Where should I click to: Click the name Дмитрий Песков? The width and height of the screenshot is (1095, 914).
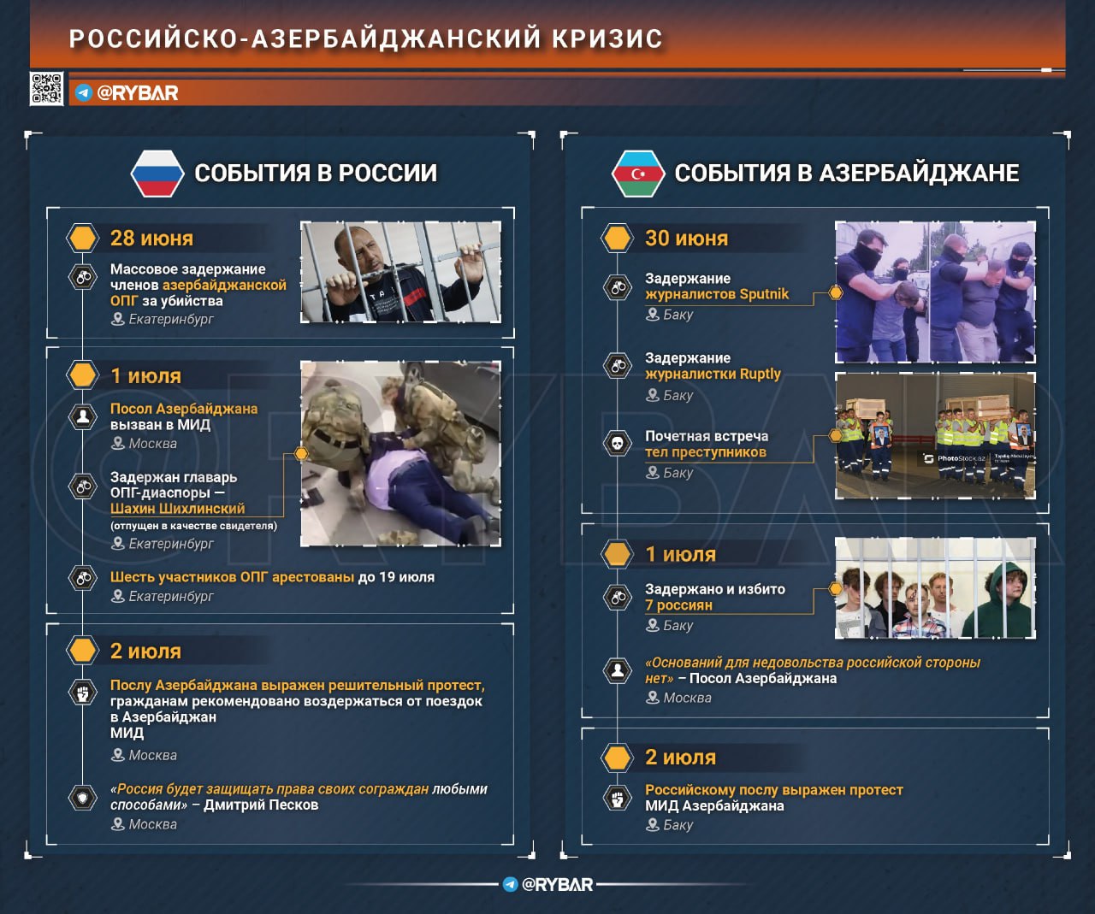[x=261, y=805]
